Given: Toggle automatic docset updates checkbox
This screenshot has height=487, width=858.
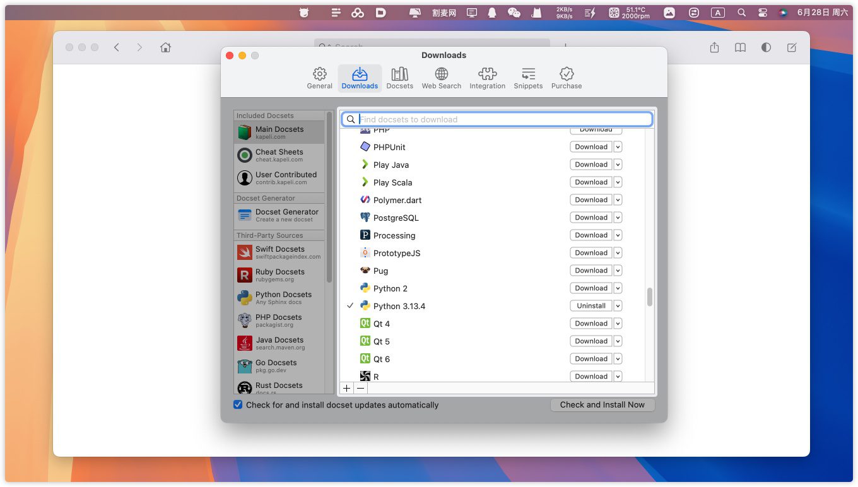Looking at the screenshot, I should click(238, 404).
